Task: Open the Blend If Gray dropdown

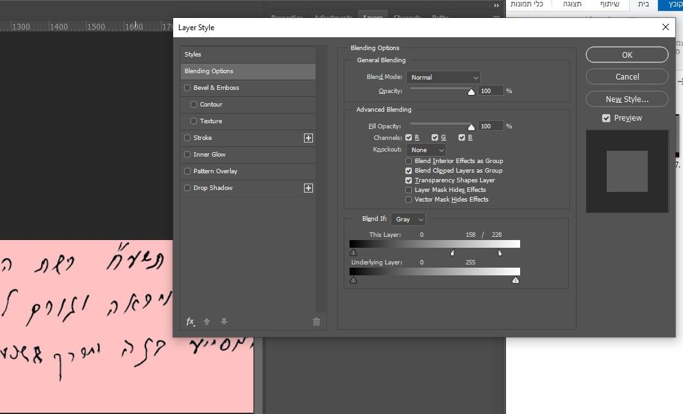Action: (x=408, y=220)
